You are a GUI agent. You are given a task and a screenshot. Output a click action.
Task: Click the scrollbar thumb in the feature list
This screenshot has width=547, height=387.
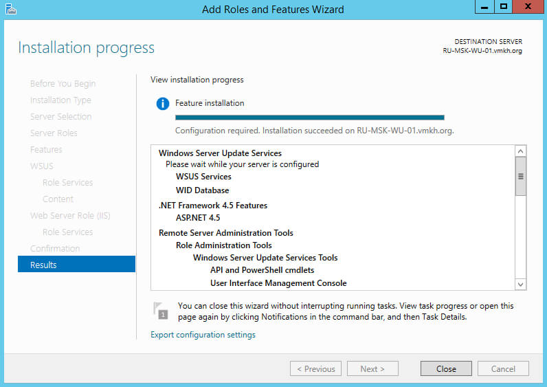tap(520, 176)
